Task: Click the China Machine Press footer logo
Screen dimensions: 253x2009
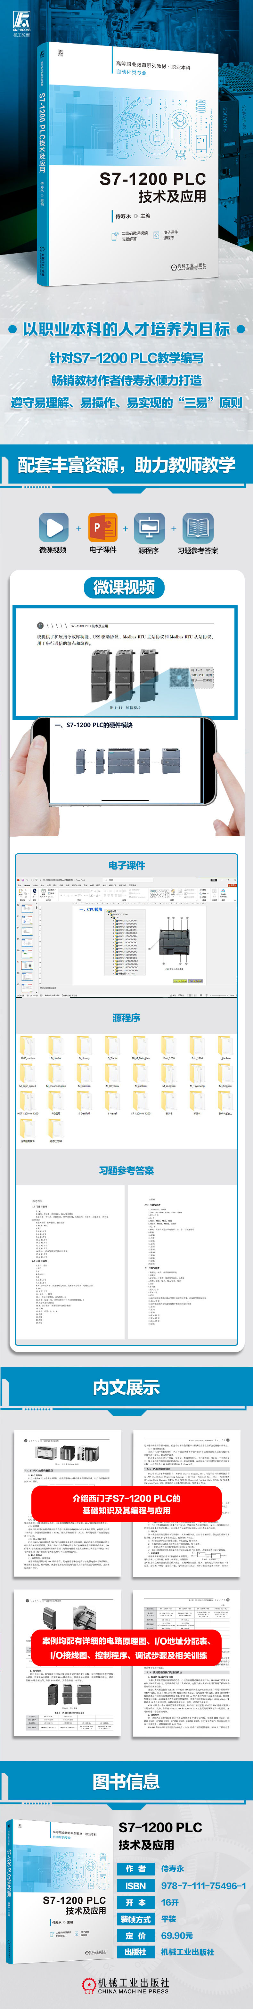Action: pyautogui.click(x=126, y=1985)
